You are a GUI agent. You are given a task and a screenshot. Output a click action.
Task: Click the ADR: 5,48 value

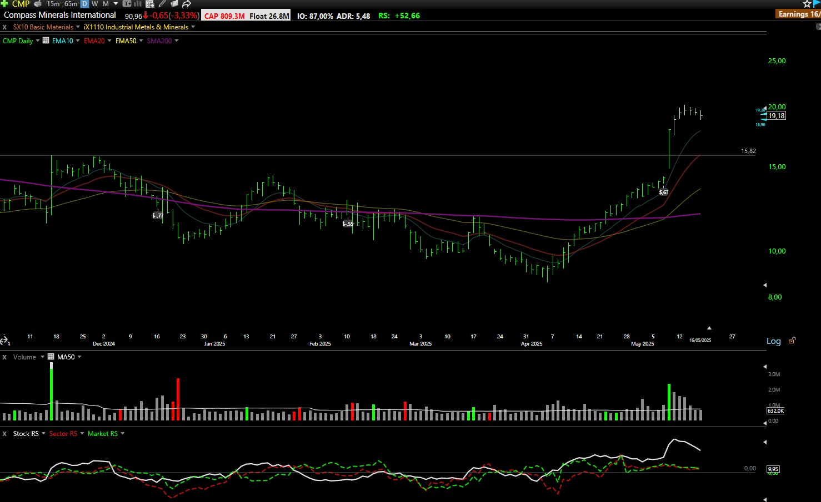click(353, 16)
